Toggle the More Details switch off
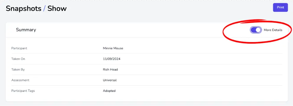Screen dimensions: 293x106 tap(256, 30)
